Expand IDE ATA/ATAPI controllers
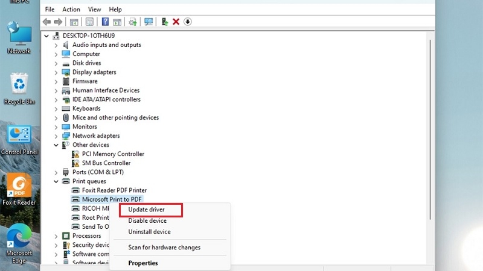 pyautogui.click(x=56, y=99)
